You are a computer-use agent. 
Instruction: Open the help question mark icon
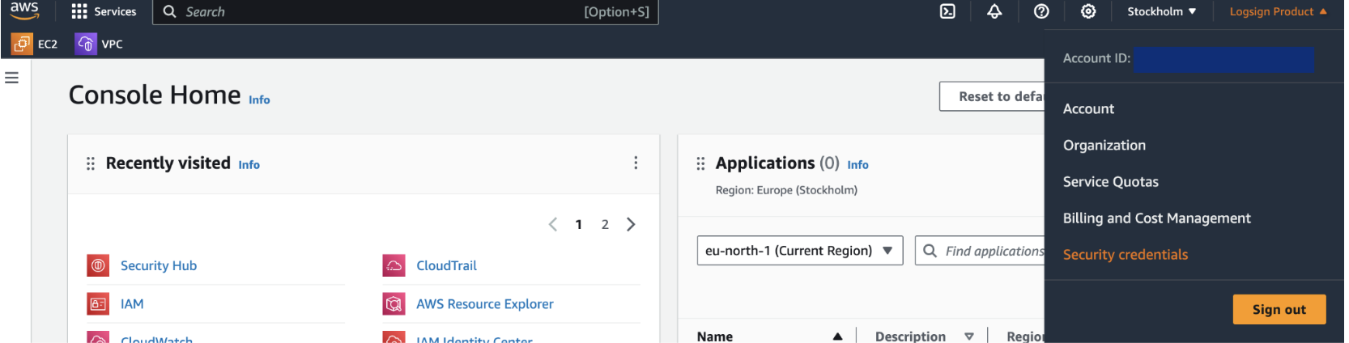1041,11
